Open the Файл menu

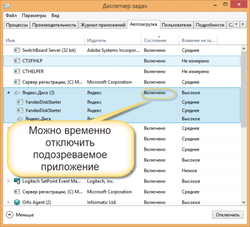click(11, 15)
